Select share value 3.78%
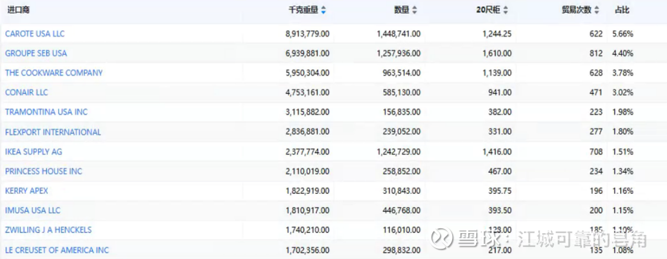This screenshot has width=667, height=259. [623, 73]
